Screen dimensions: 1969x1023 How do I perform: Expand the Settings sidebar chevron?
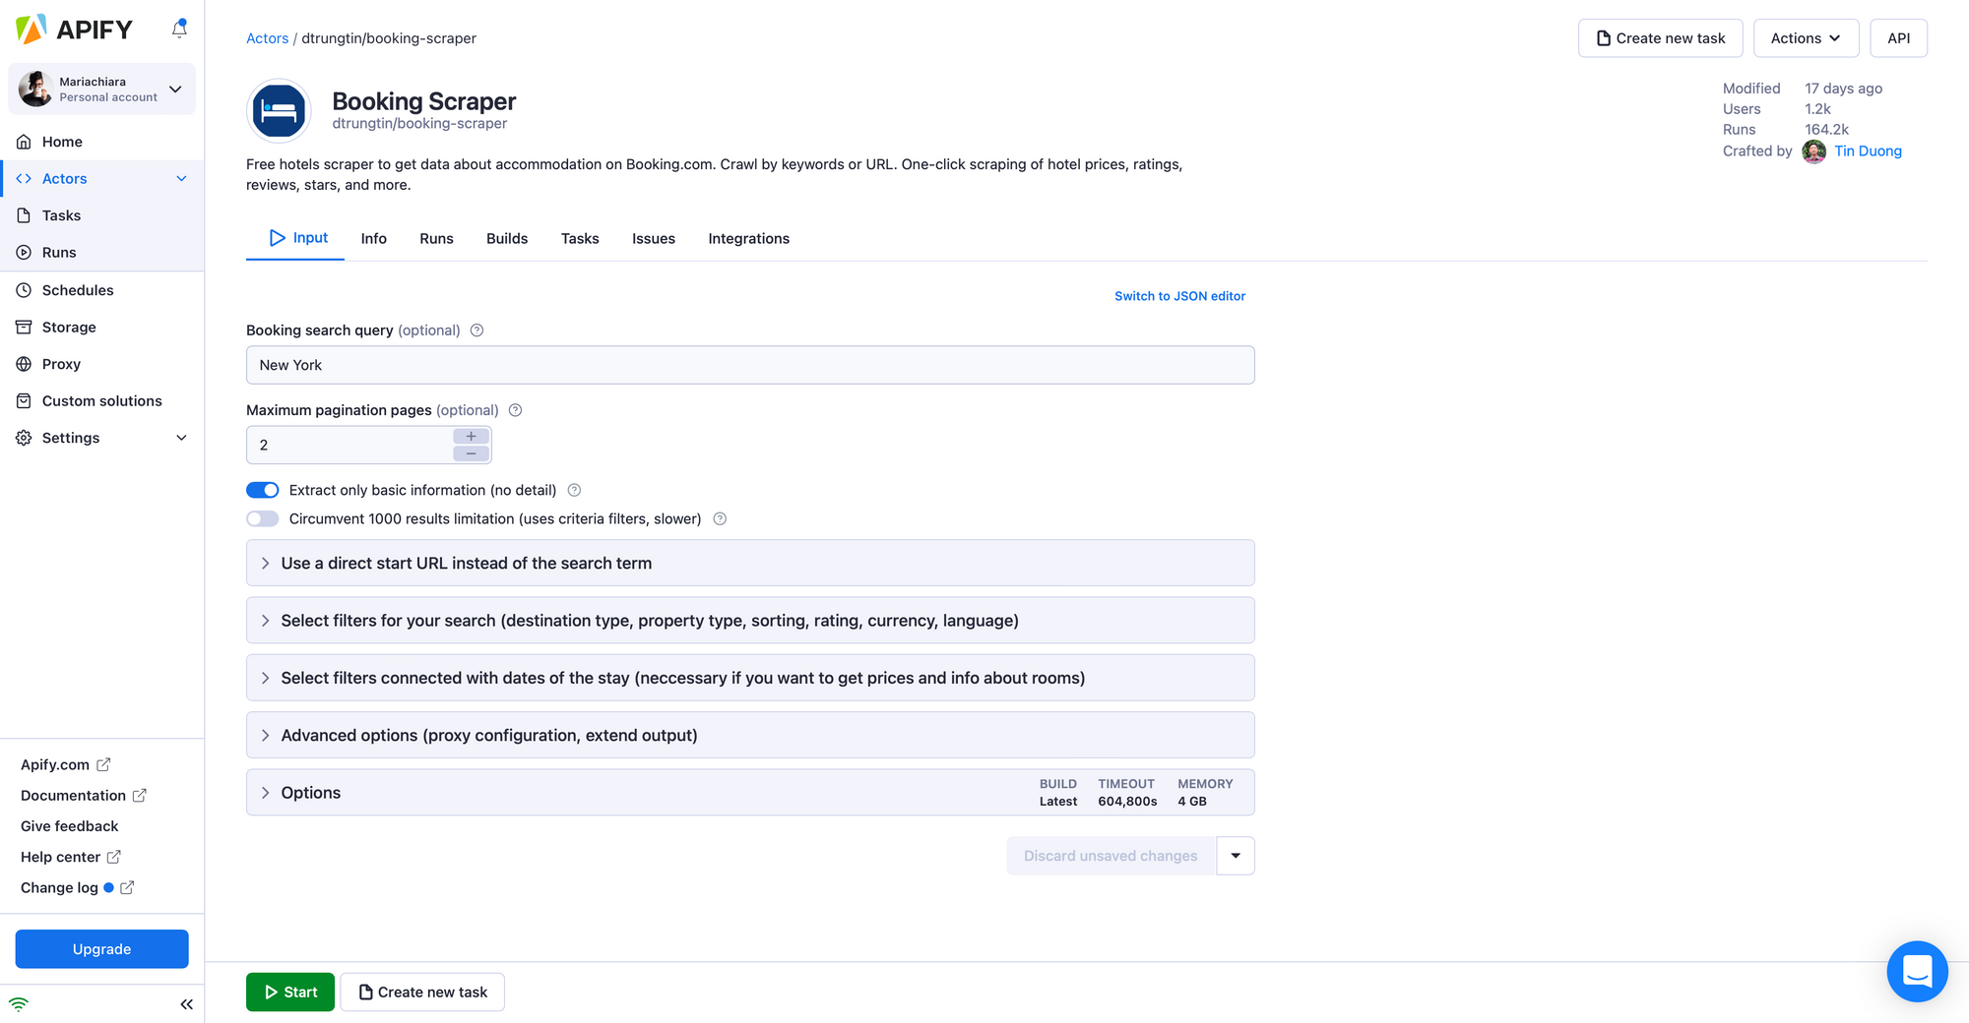click(181, 438)
